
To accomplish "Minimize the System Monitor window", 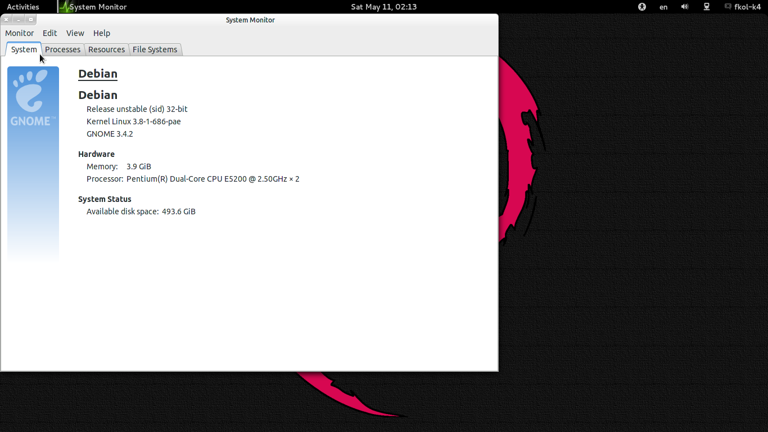I will tap(19, 20).
